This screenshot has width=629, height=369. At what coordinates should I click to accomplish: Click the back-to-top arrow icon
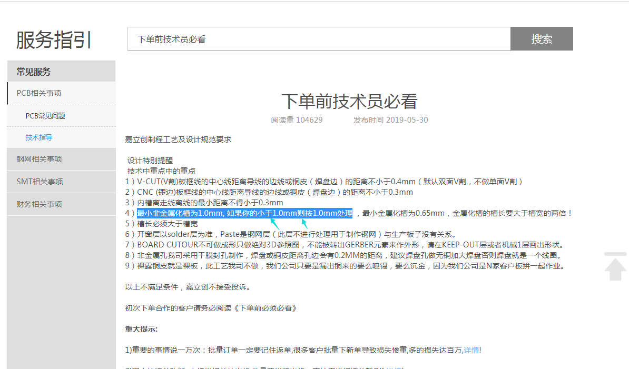pos(615,266)
